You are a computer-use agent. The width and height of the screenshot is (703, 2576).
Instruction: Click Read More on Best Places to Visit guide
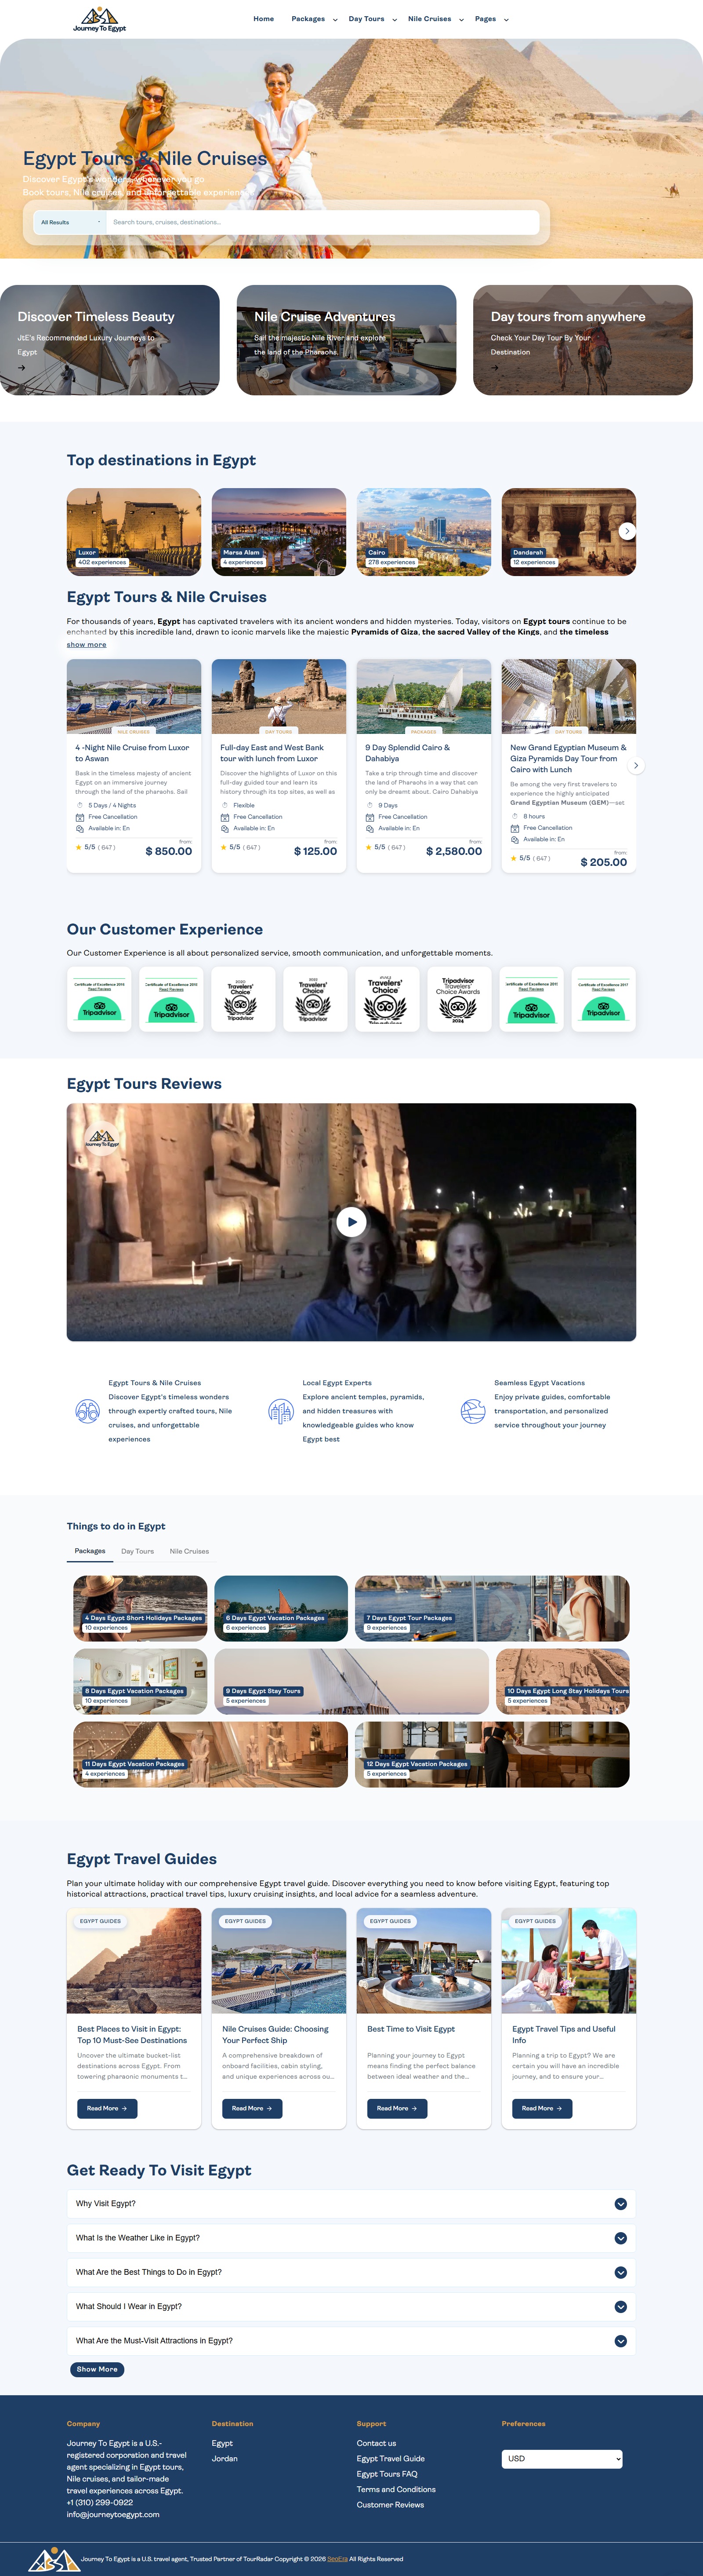[108, 2108]
